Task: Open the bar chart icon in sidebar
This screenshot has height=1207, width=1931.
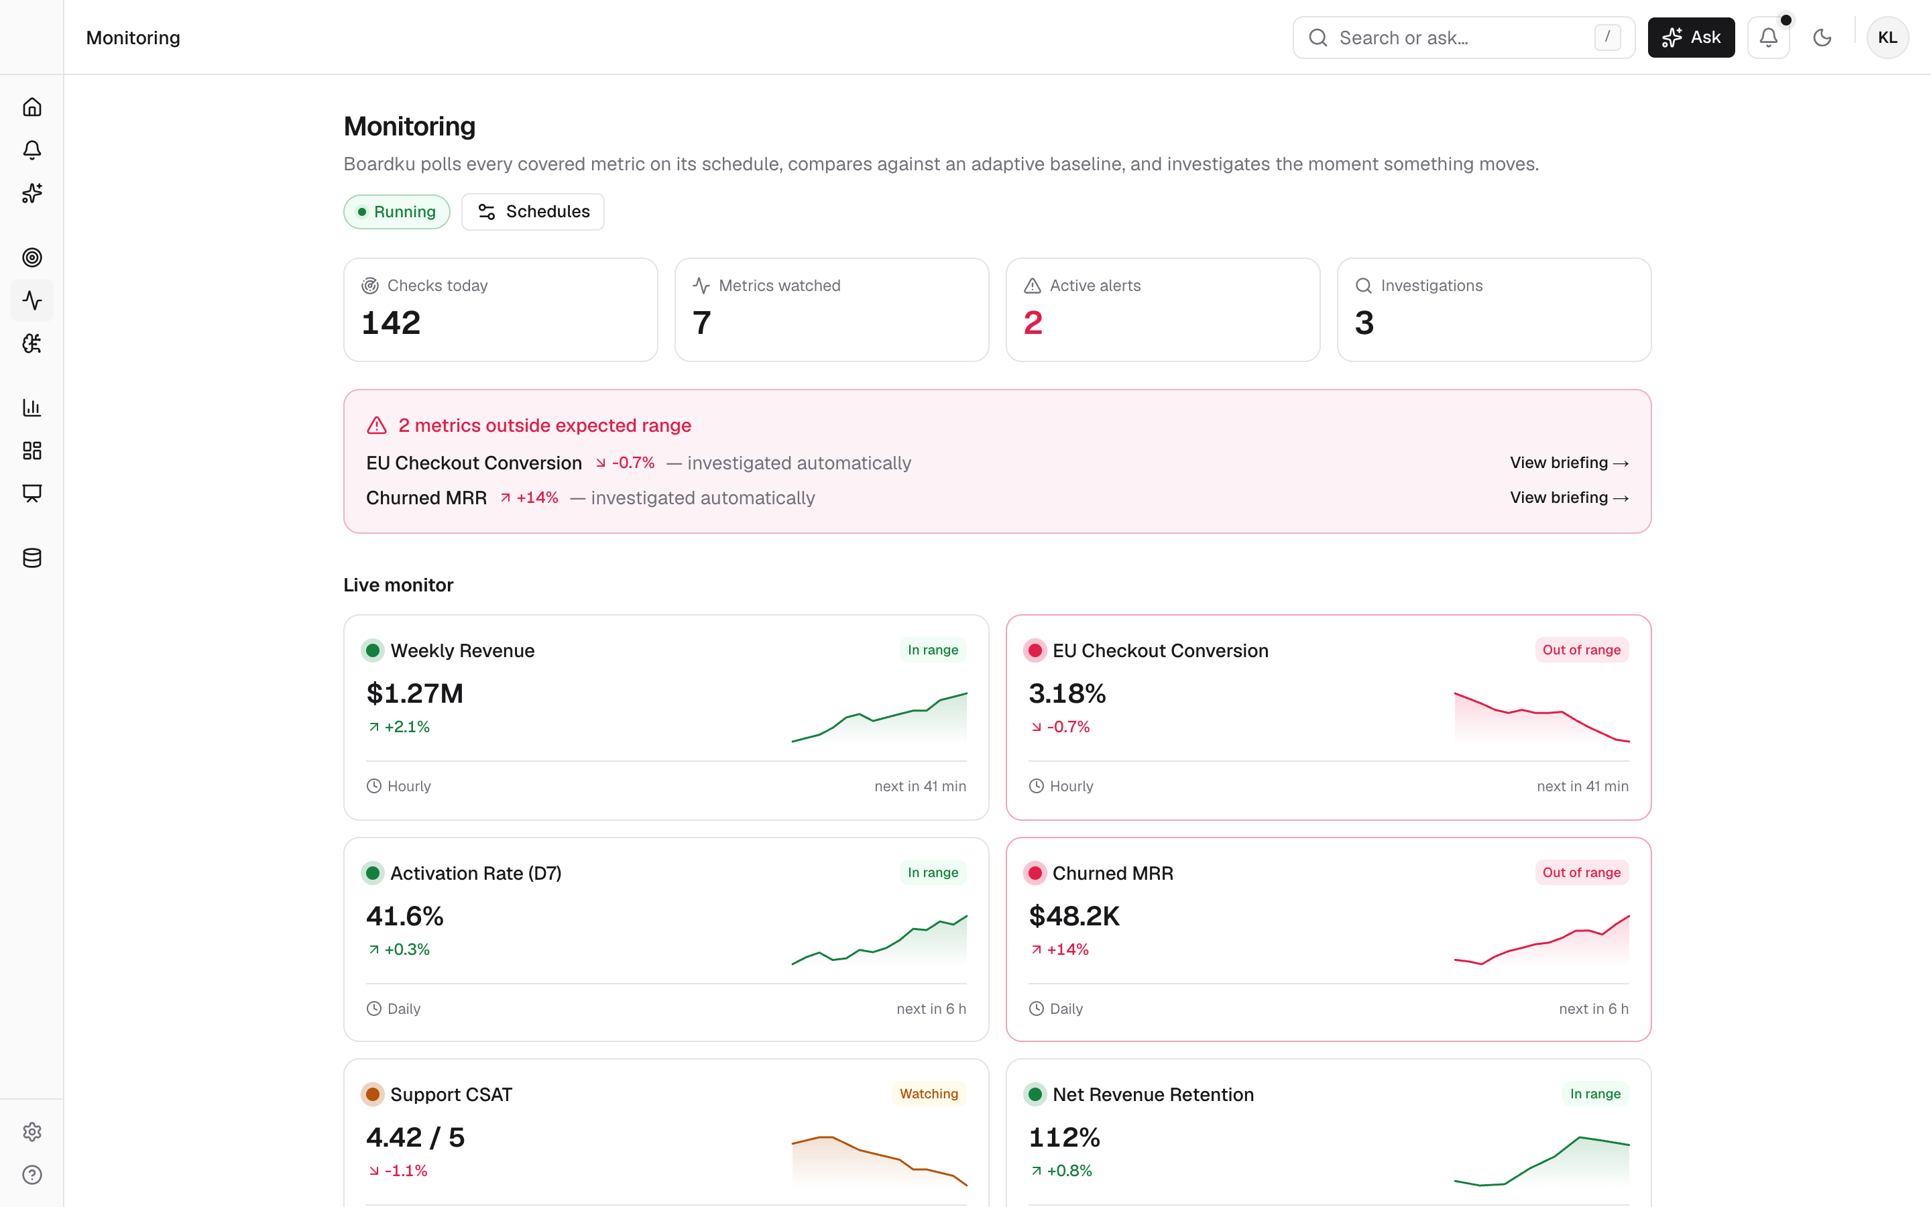Action: pyautogui.click(x=32, y=407)
